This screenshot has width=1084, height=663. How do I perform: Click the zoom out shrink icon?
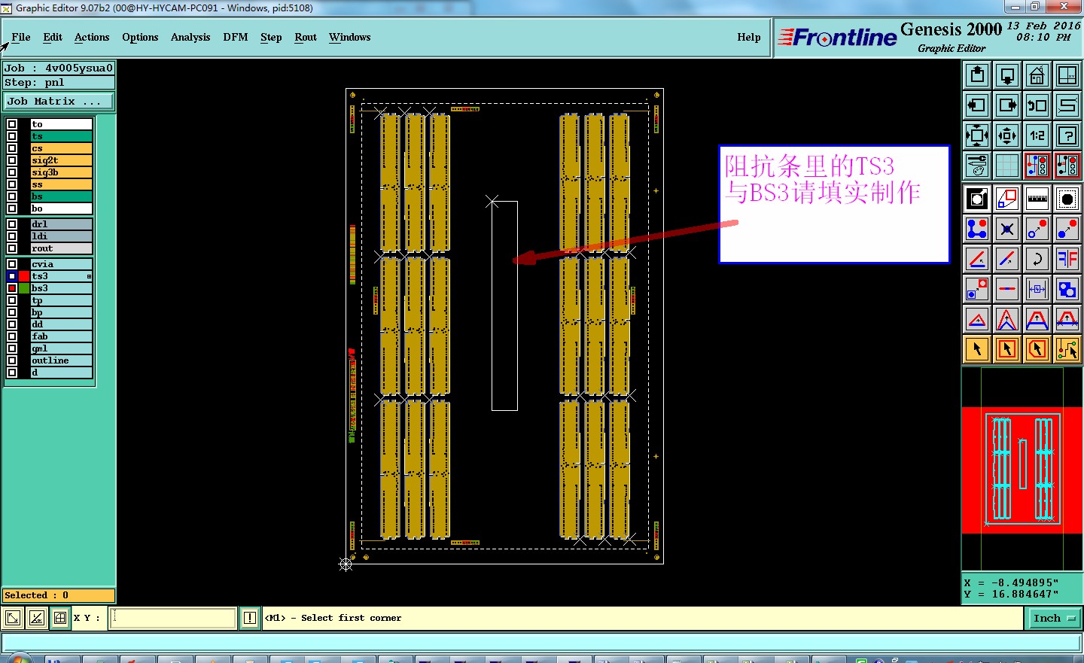click(x=1007, y=135)
